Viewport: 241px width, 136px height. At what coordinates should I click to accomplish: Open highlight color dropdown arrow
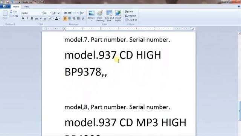coord(53,19)
